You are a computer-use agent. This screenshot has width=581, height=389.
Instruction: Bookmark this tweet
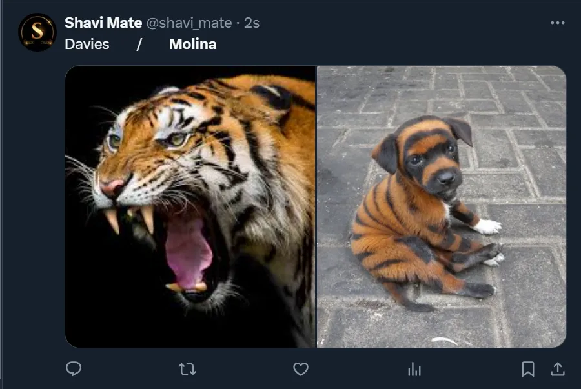click(x=528, y=369)
